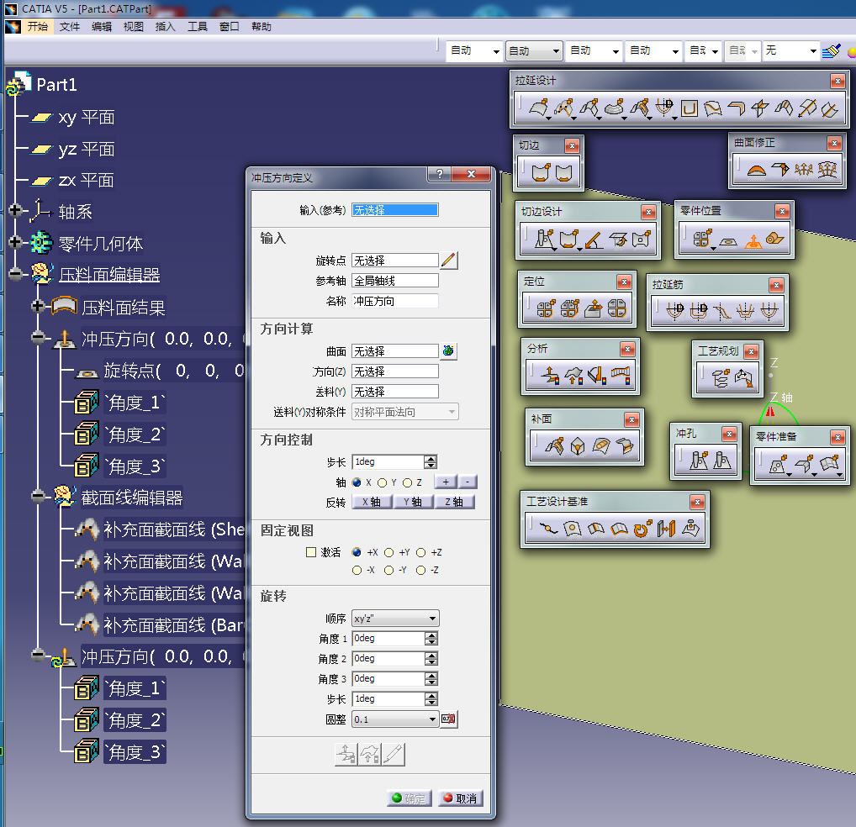The height and width of the screenshot is (827, 856).
Task: Click the first grid icon in 定位 toolbar
Action: 546,308
